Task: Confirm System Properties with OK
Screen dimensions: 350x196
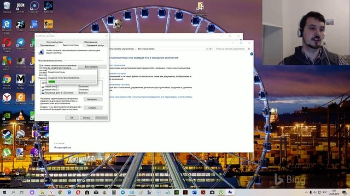Action: tap(72, 118)
